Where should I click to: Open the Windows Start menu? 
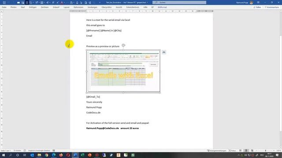tap(4, 155)
